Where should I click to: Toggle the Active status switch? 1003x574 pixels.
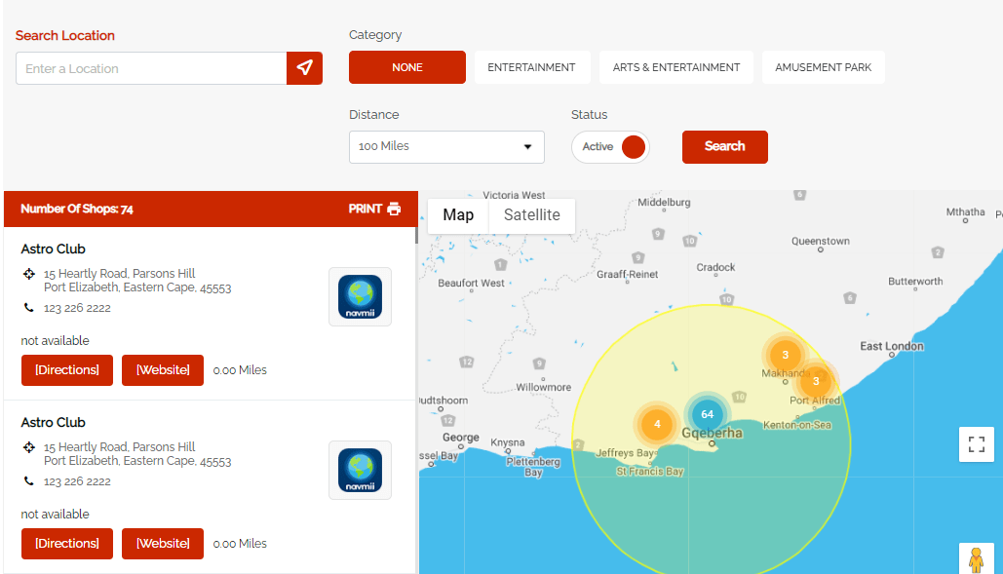click(x=611, y=147)
